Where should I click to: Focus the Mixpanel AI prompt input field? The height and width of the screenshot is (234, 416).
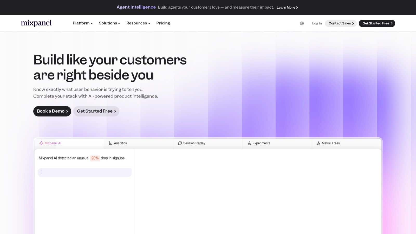[85, 172]
